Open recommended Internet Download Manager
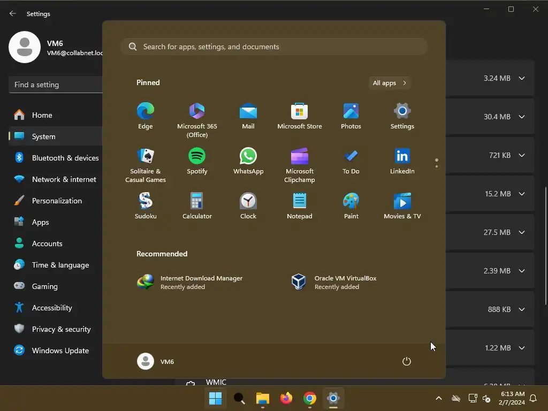548x411 pixels. (190, 283)
